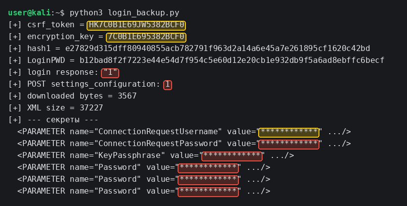This screenshot has width=407, height=206.
Task: Click the last masked Password value
Action: [208, 192]
